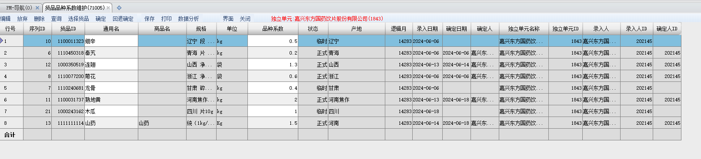Image resolution: width=701 pixels, height=159 pixels.
Task: Click the new tab plus icon
Action: coord(119,8)
